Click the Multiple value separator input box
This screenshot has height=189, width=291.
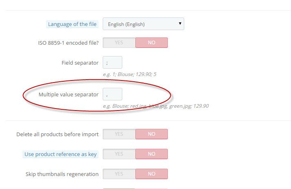(x=112, y=94)
